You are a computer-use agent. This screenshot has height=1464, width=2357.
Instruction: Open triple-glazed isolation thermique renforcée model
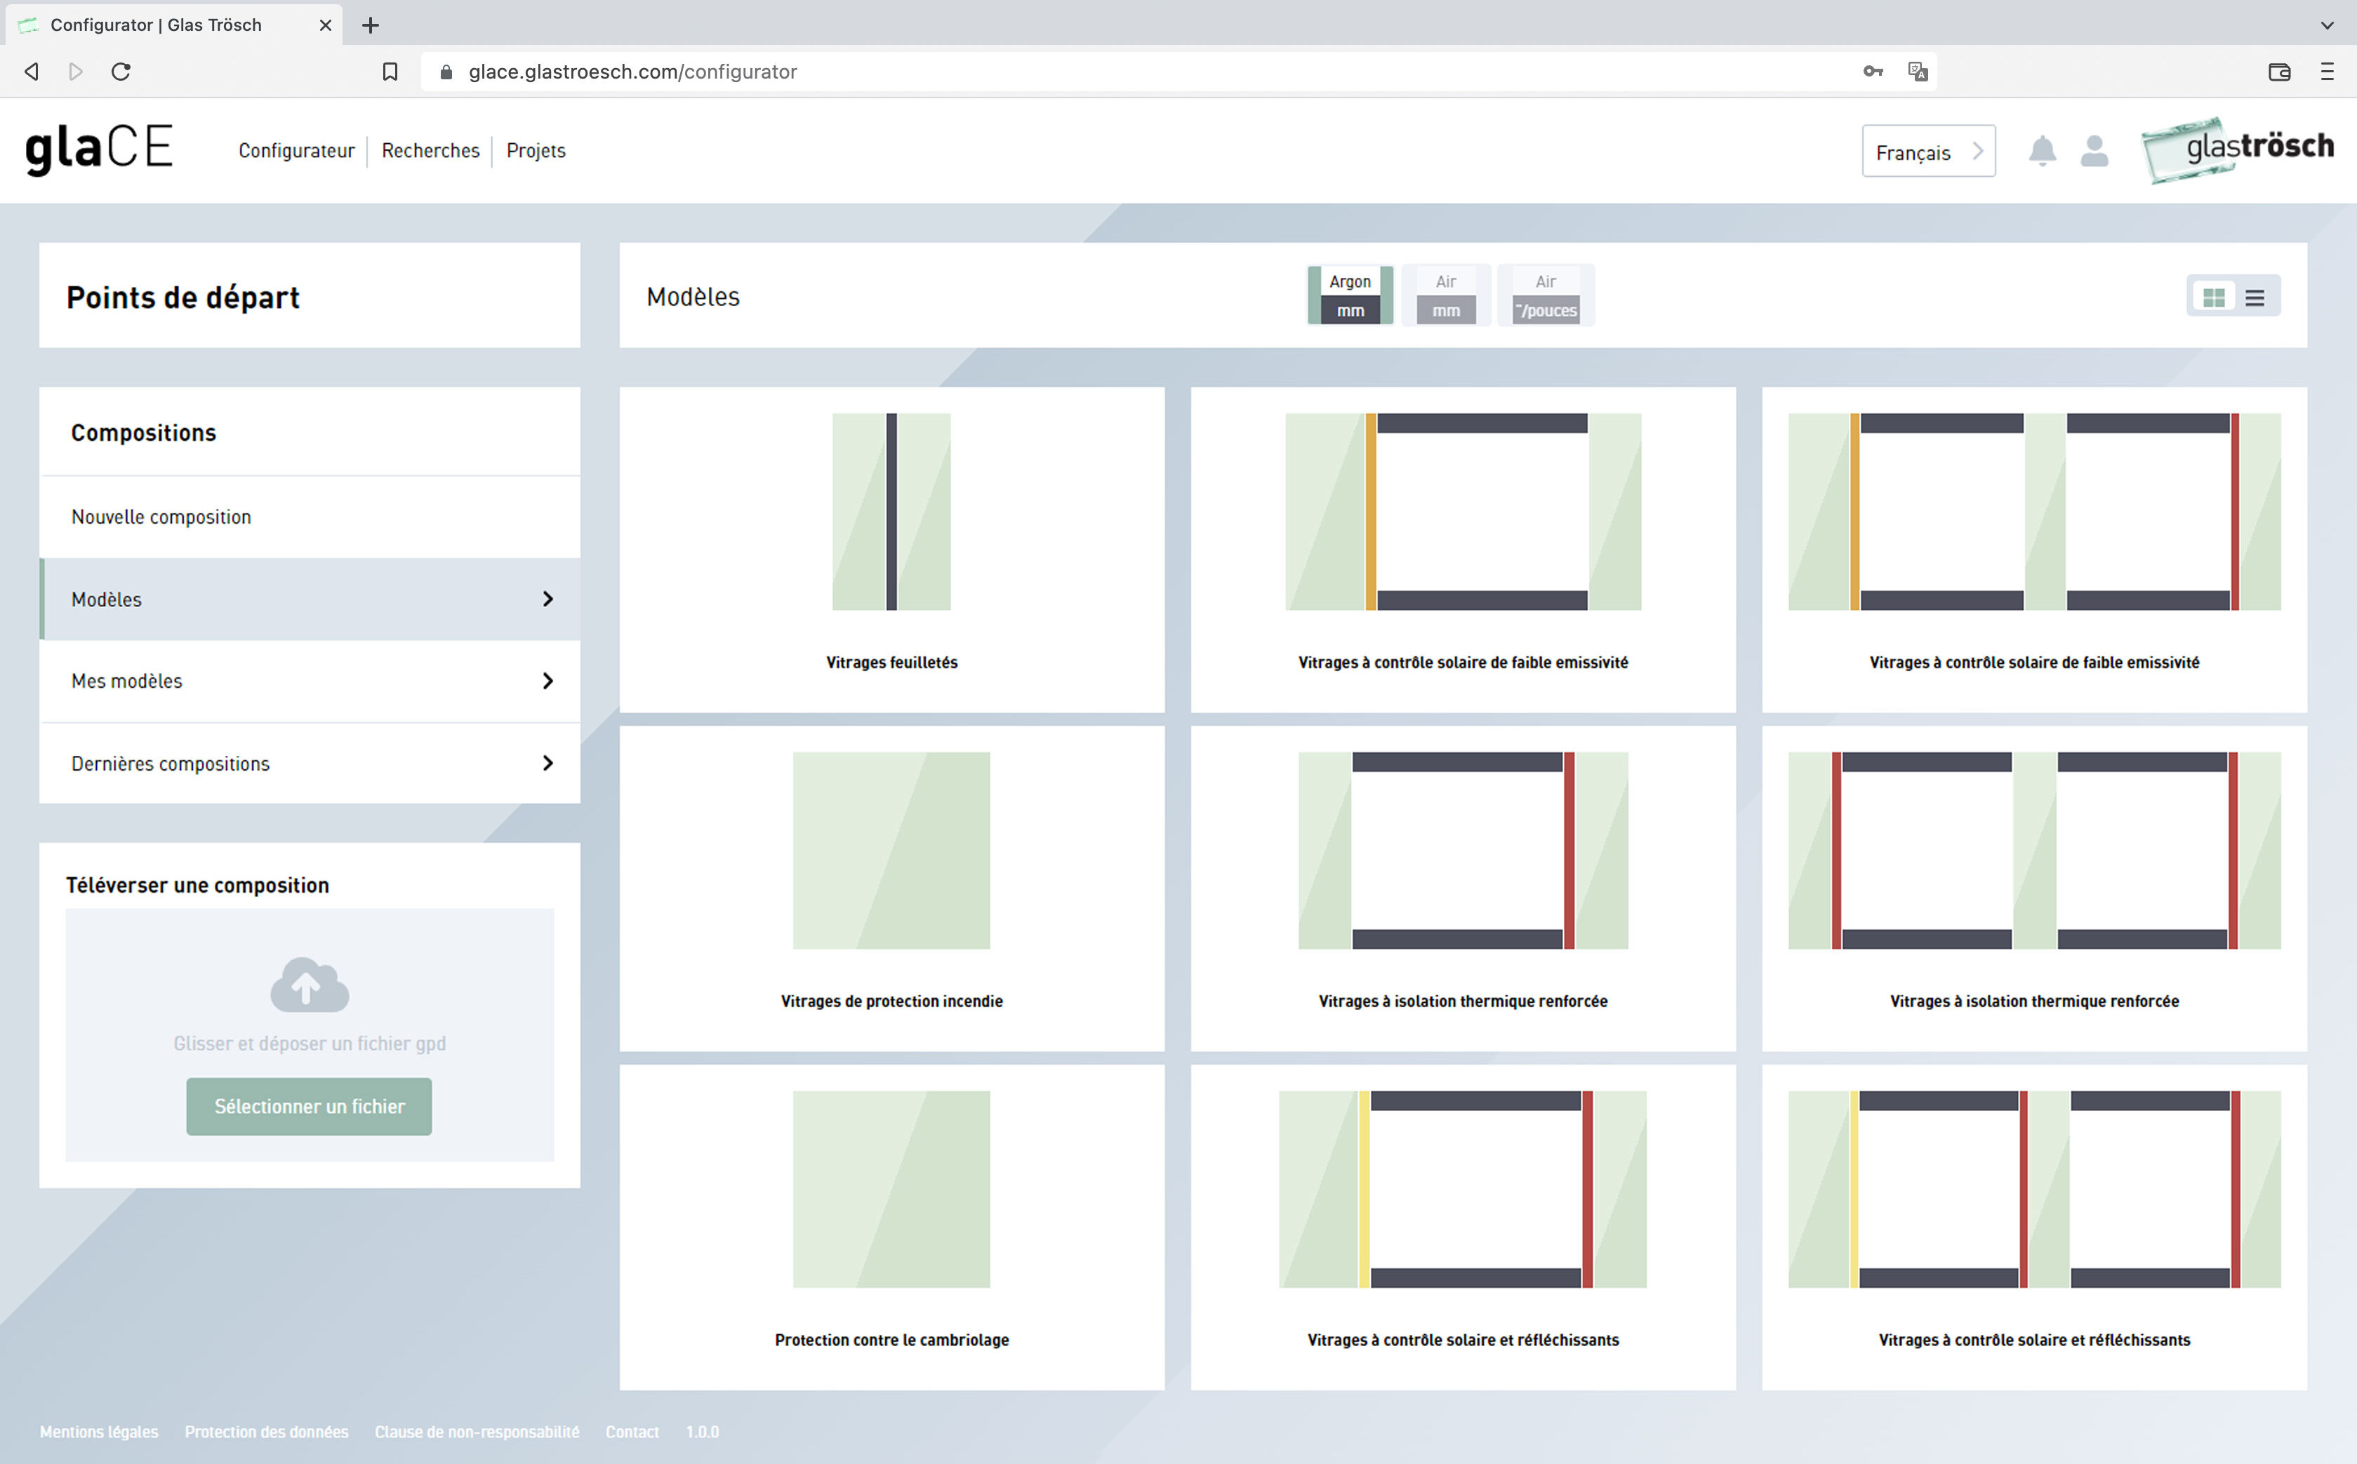(x=2035, y=889)
